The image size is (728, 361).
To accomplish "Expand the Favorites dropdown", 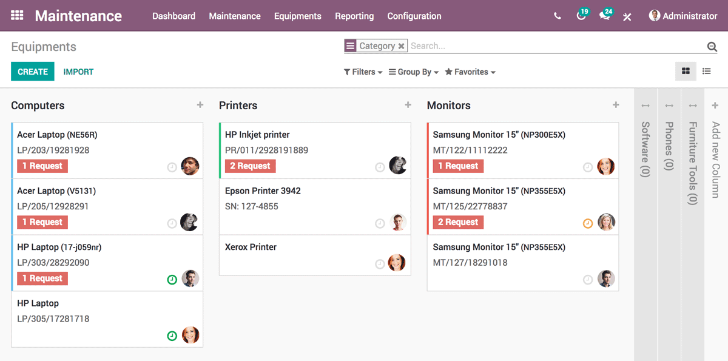I will (x=470, y=72).
